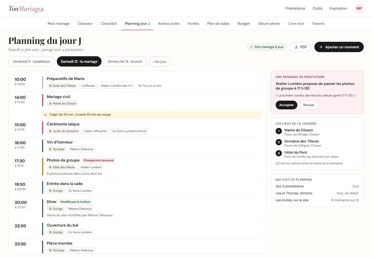Viewport: 372px width, 258px height.
Task: Click the Mariage civil title
Action: (58, 97)
